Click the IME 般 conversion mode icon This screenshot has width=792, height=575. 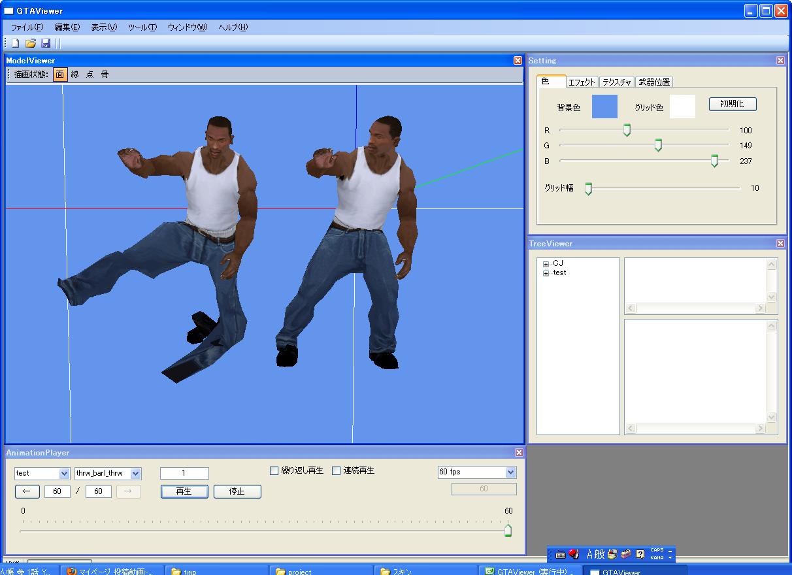coord(600,554)
